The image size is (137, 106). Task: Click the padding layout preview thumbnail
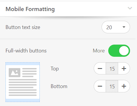pos(23,82)
